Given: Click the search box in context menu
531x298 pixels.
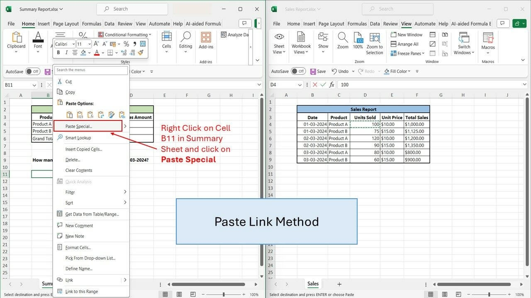Looking at the screenshot, I should (x=91, y=70).
